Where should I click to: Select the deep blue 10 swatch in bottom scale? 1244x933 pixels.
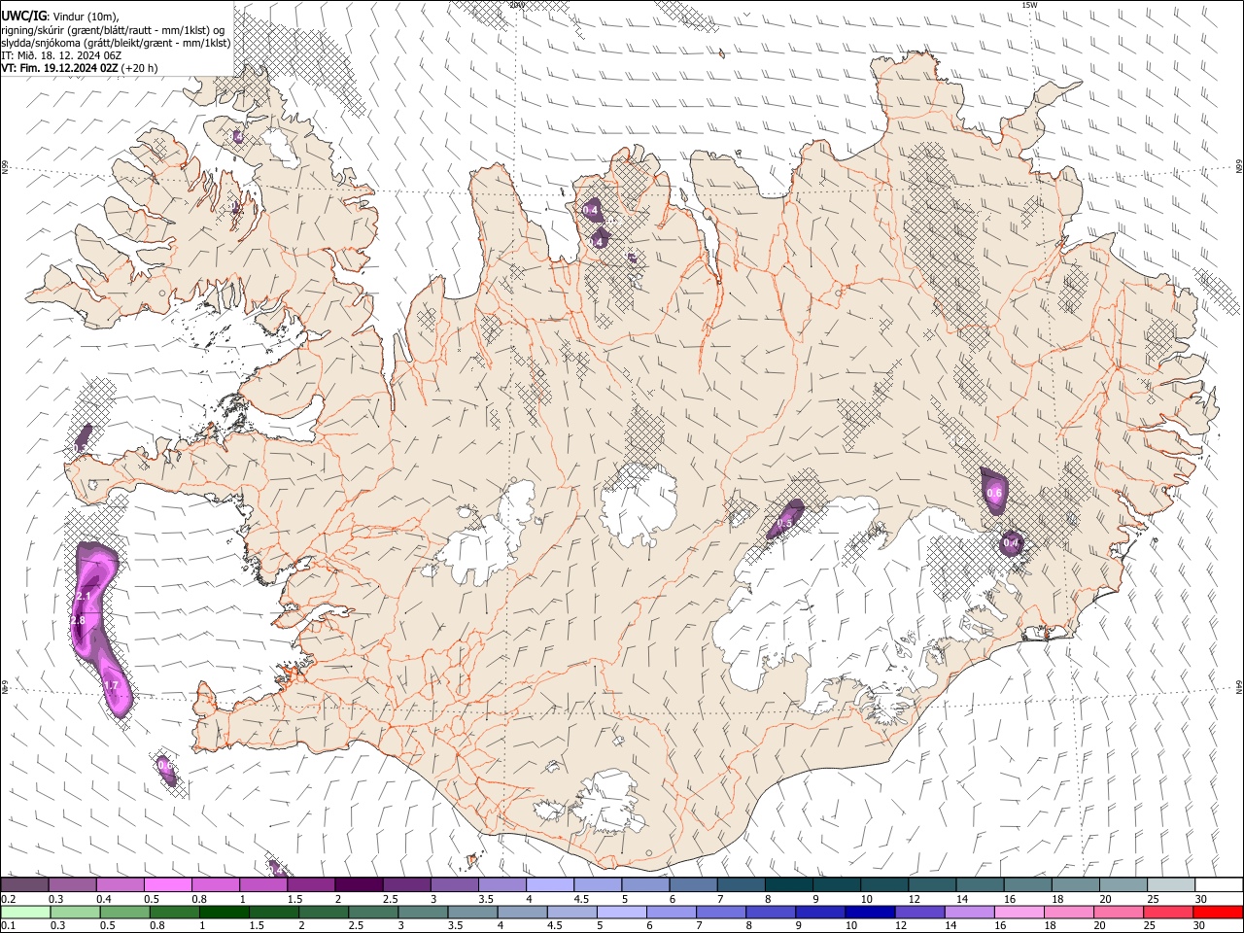point(869,912)
